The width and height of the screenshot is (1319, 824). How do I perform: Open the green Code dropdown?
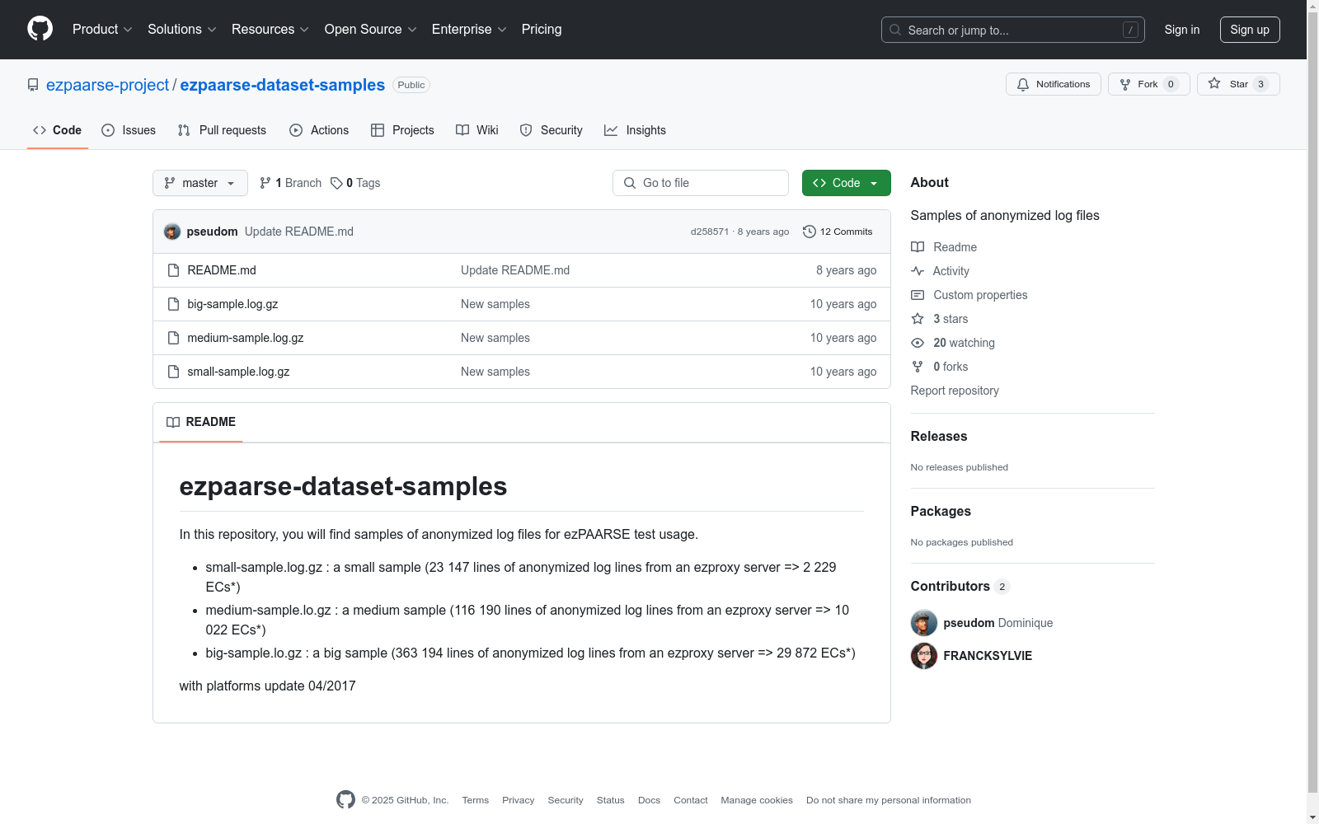click(846, 183)
